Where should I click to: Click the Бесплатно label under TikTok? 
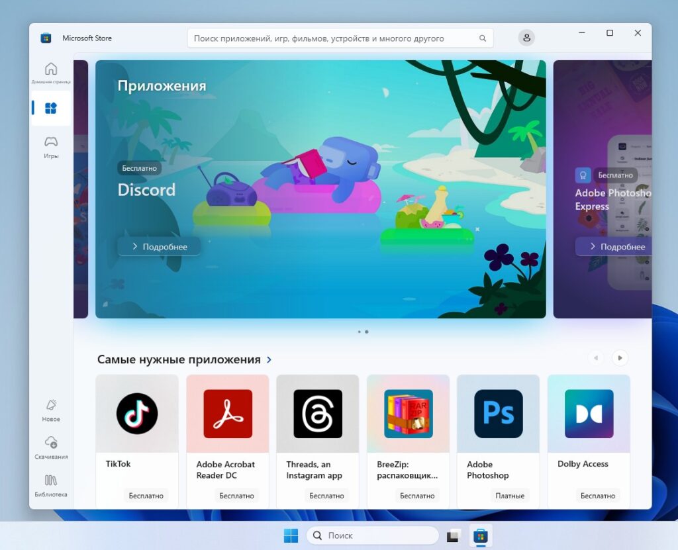146,496
